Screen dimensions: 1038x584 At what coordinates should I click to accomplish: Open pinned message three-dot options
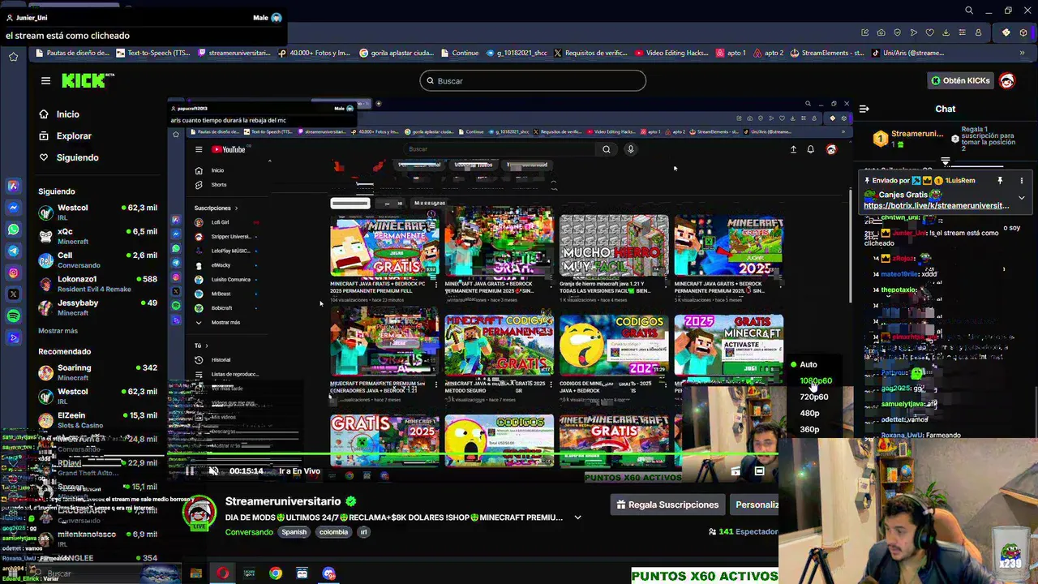tap(1021, 181)
